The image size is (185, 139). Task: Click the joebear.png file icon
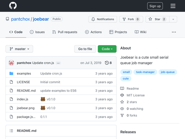point(11,108)
